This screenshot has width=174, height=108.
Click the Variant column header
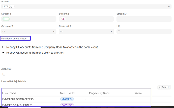(x=139, y=93)
